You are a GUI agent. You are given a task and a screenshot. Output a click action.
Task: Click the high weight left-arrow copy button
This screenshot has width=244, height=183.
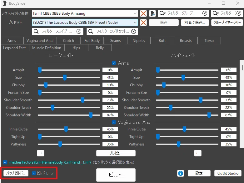pyautogui.click(x=198, y=153)
